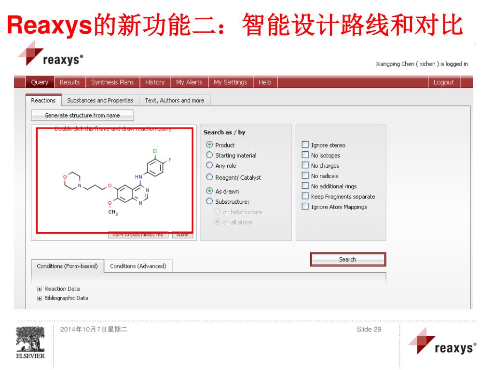Enable No charges checkbox

point(305,166)
